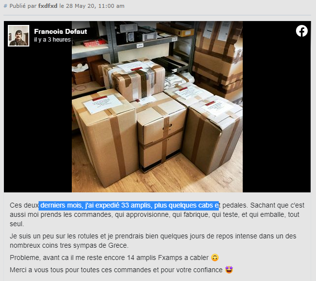Viewport: 316px width, 281px height.
Task: Open the embedded boxes photo
Action: [x=157, y=107]
